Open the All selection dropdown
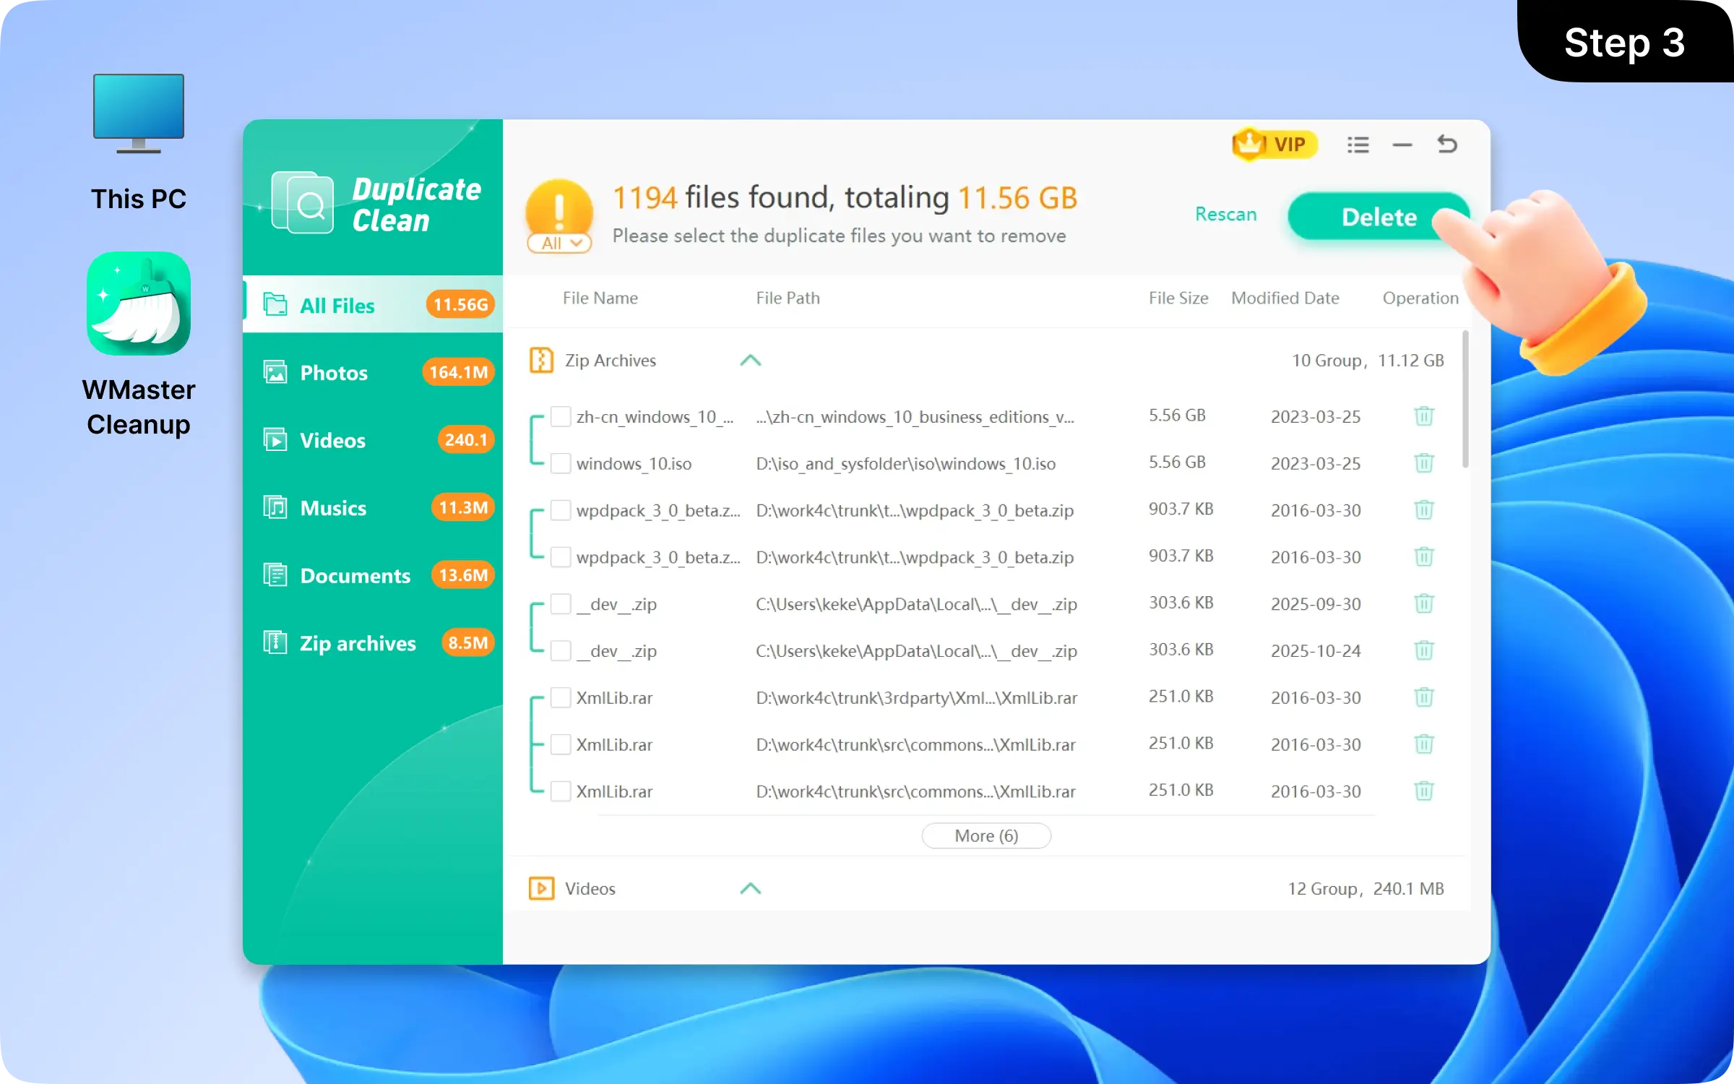Viewport: 1734px width, 1084px height. (x=560, y=244)
